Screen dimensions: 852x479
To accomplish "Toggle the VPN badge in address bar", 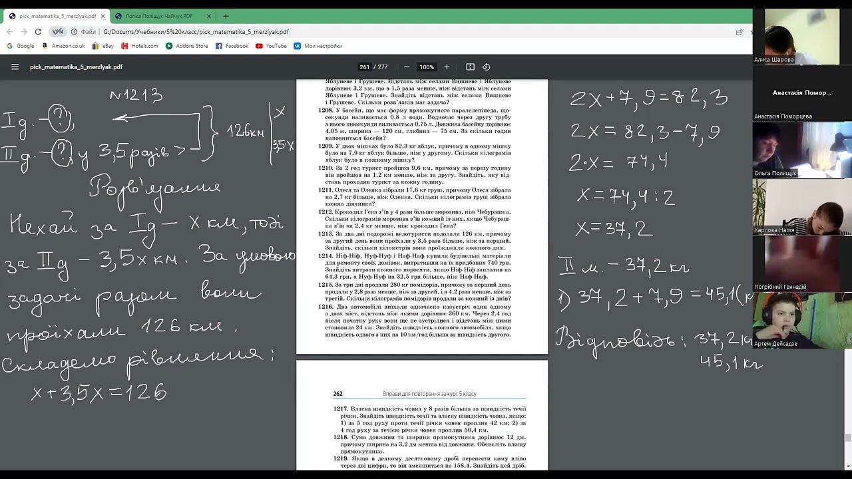I will point(58,31).
